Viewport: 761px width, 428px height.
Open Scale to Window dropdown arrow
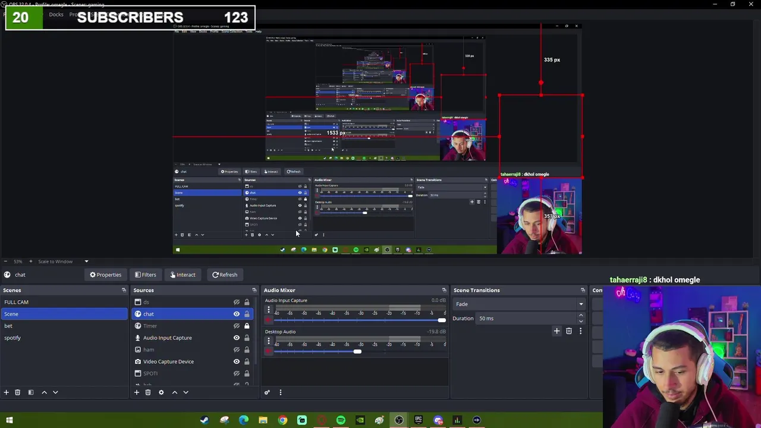[x=86, y=262]
